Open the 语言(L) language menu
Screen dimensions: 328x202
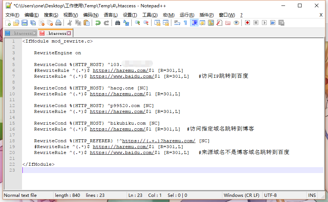click(110, 15)
